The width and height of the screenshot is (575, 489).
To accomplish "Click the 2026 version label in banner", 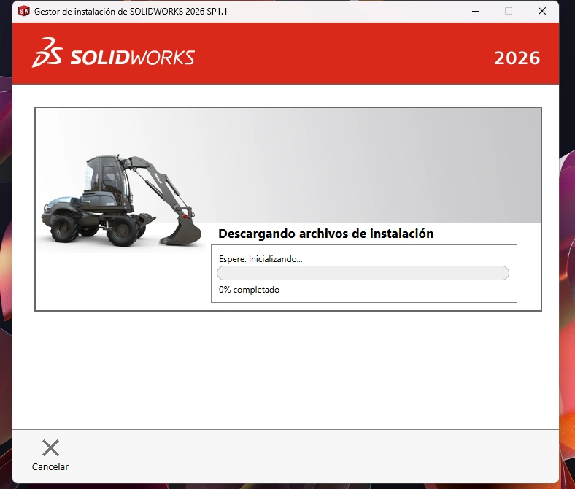I will pos(517,58).
